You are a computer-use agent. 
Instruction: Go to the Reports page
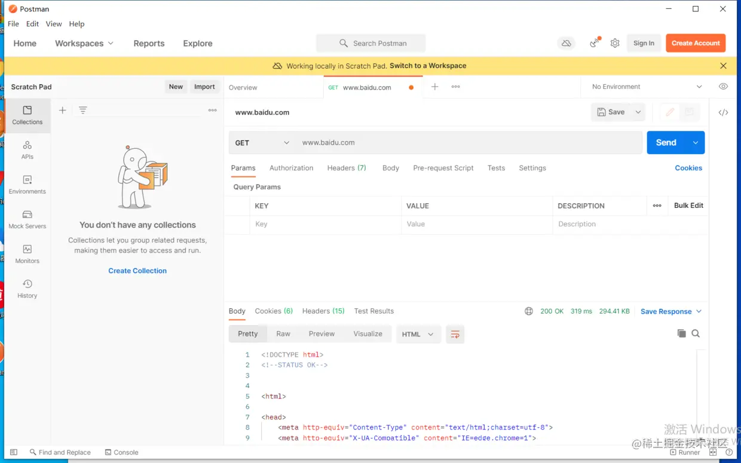click(x=149, y=43)
